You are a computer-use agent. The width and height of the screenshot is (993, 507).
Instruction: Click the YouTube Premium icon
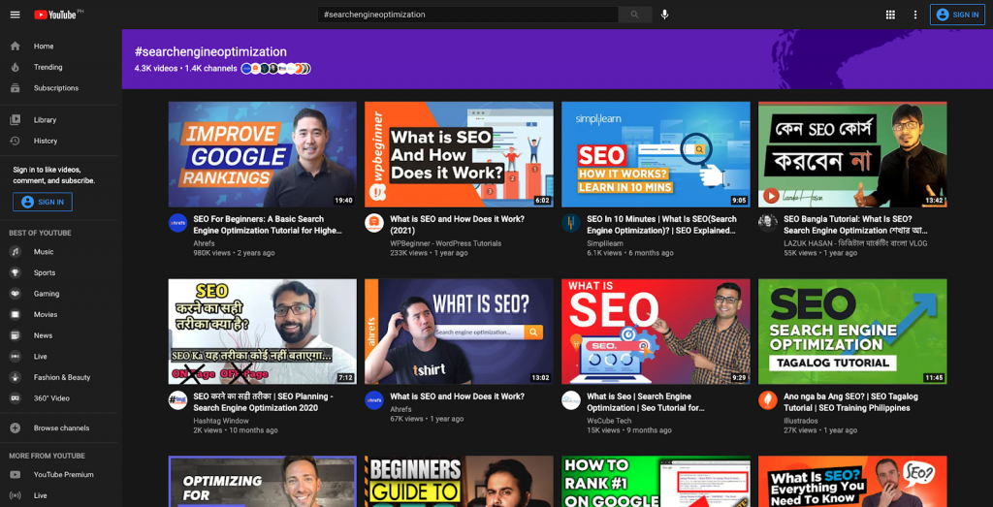[x=16, y=475]
